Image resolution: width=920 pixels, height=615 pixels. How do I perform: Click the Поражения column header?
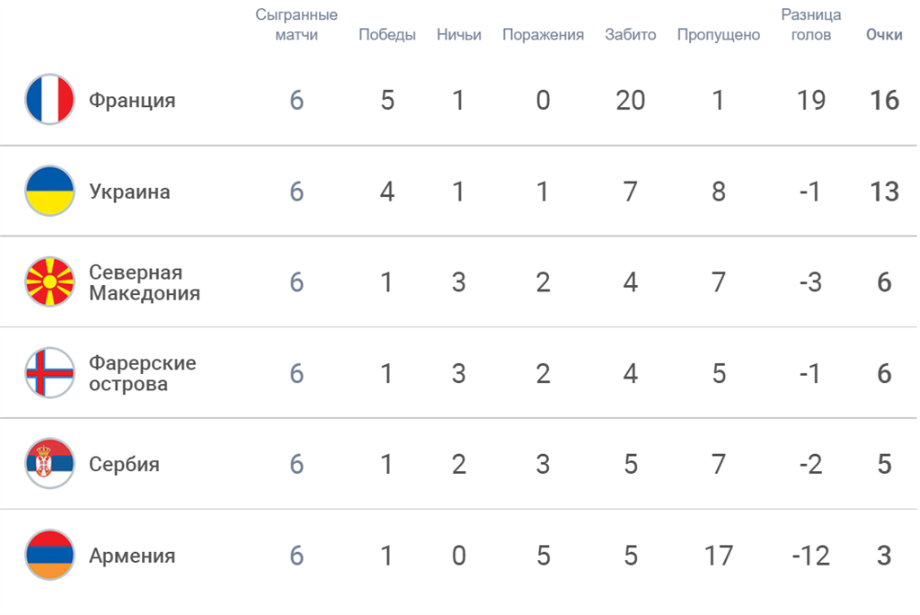pos(543,35)
